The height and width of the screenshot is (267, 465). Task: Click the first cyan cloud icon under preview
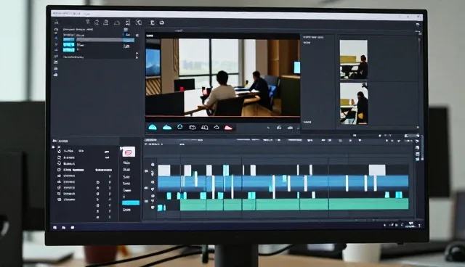[153, 127]
